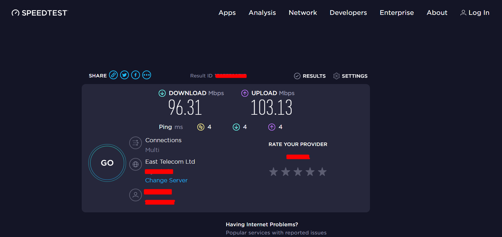
Task: Toggle the Connections mode icon
Action: coord(136,143)
